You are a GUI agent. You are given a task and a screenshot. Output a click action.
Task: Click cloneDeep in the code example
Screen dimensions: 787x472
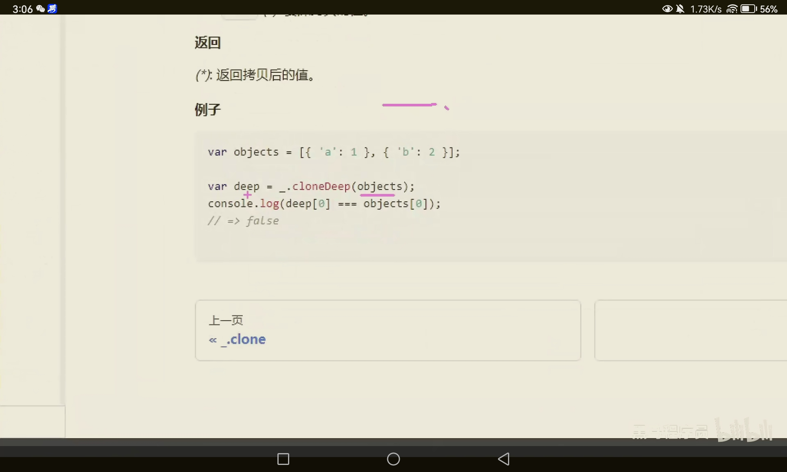[x=321, y=186]
